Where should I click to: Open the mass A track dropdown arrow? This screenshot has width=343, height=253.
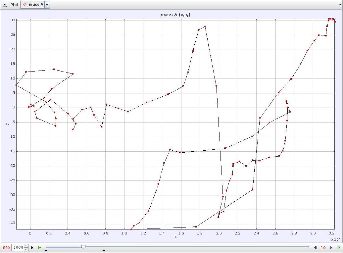pos(47,5)
